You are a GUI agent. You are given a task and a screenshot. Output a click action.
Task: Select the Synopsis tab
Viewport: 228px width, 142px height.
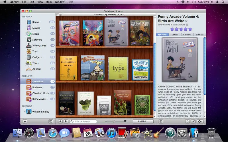click(162, 34)
